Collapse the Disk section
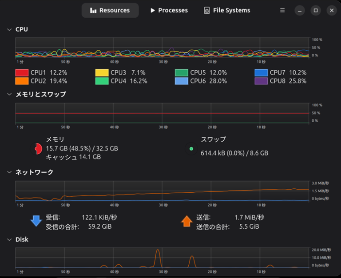Screen dimensions: 341x278 click(x=9, y=239)
